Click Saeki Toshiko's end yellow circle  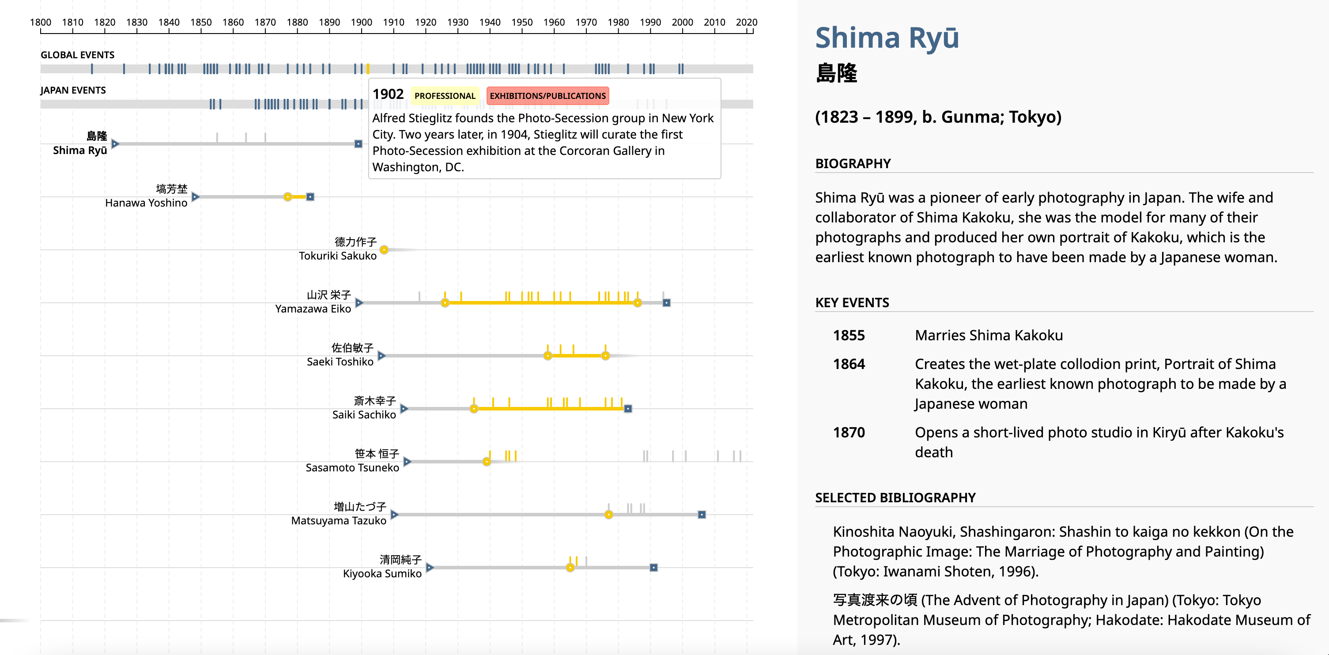coord(605,356)
